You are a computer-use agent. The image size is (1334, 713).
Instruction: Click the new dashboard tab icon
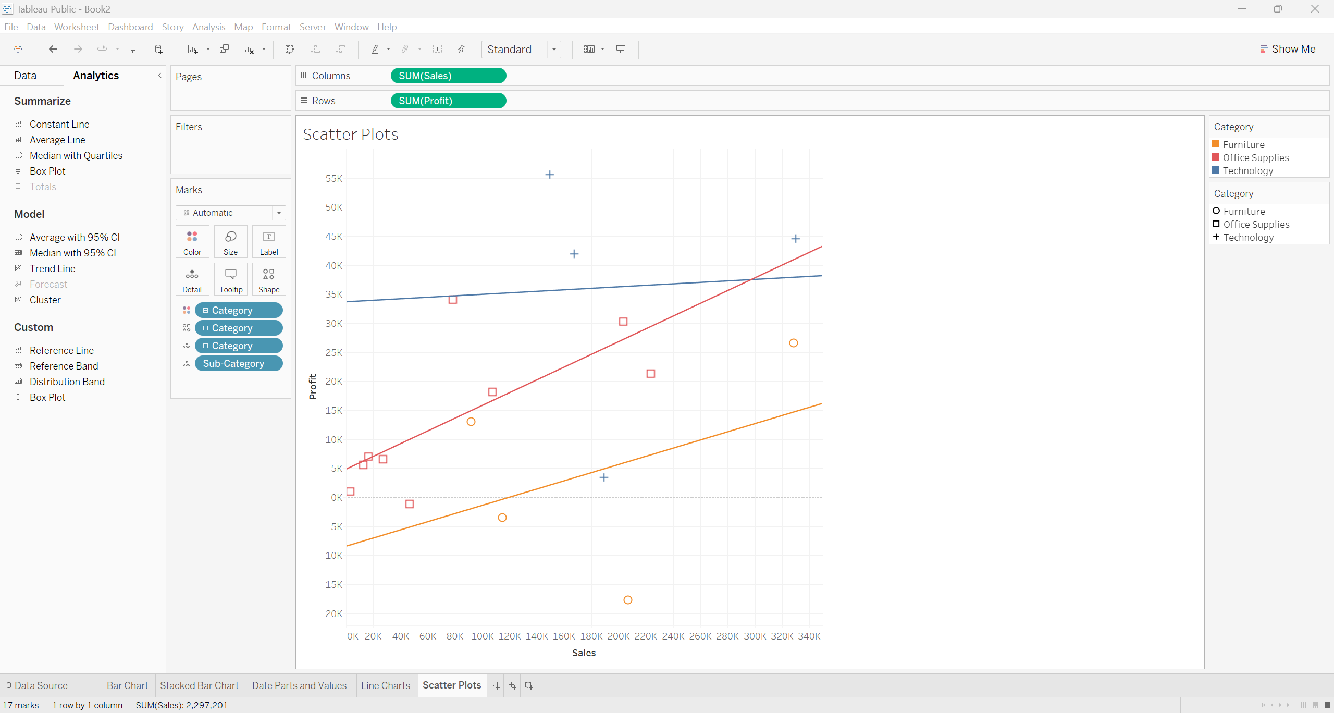click(512, 685)
